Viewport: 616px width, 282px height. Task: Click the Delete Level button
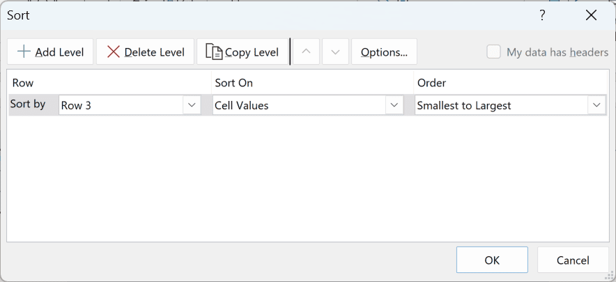point(146,52)
